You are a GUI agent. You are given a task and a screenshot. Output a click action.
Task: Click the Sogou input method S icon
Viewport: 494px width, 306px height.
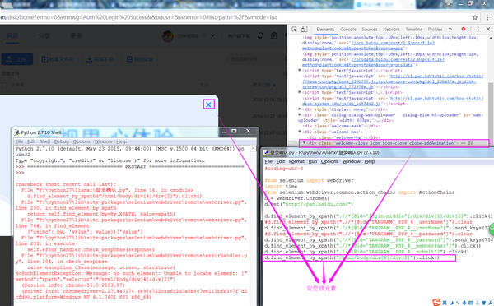click(x=436, y=302)
